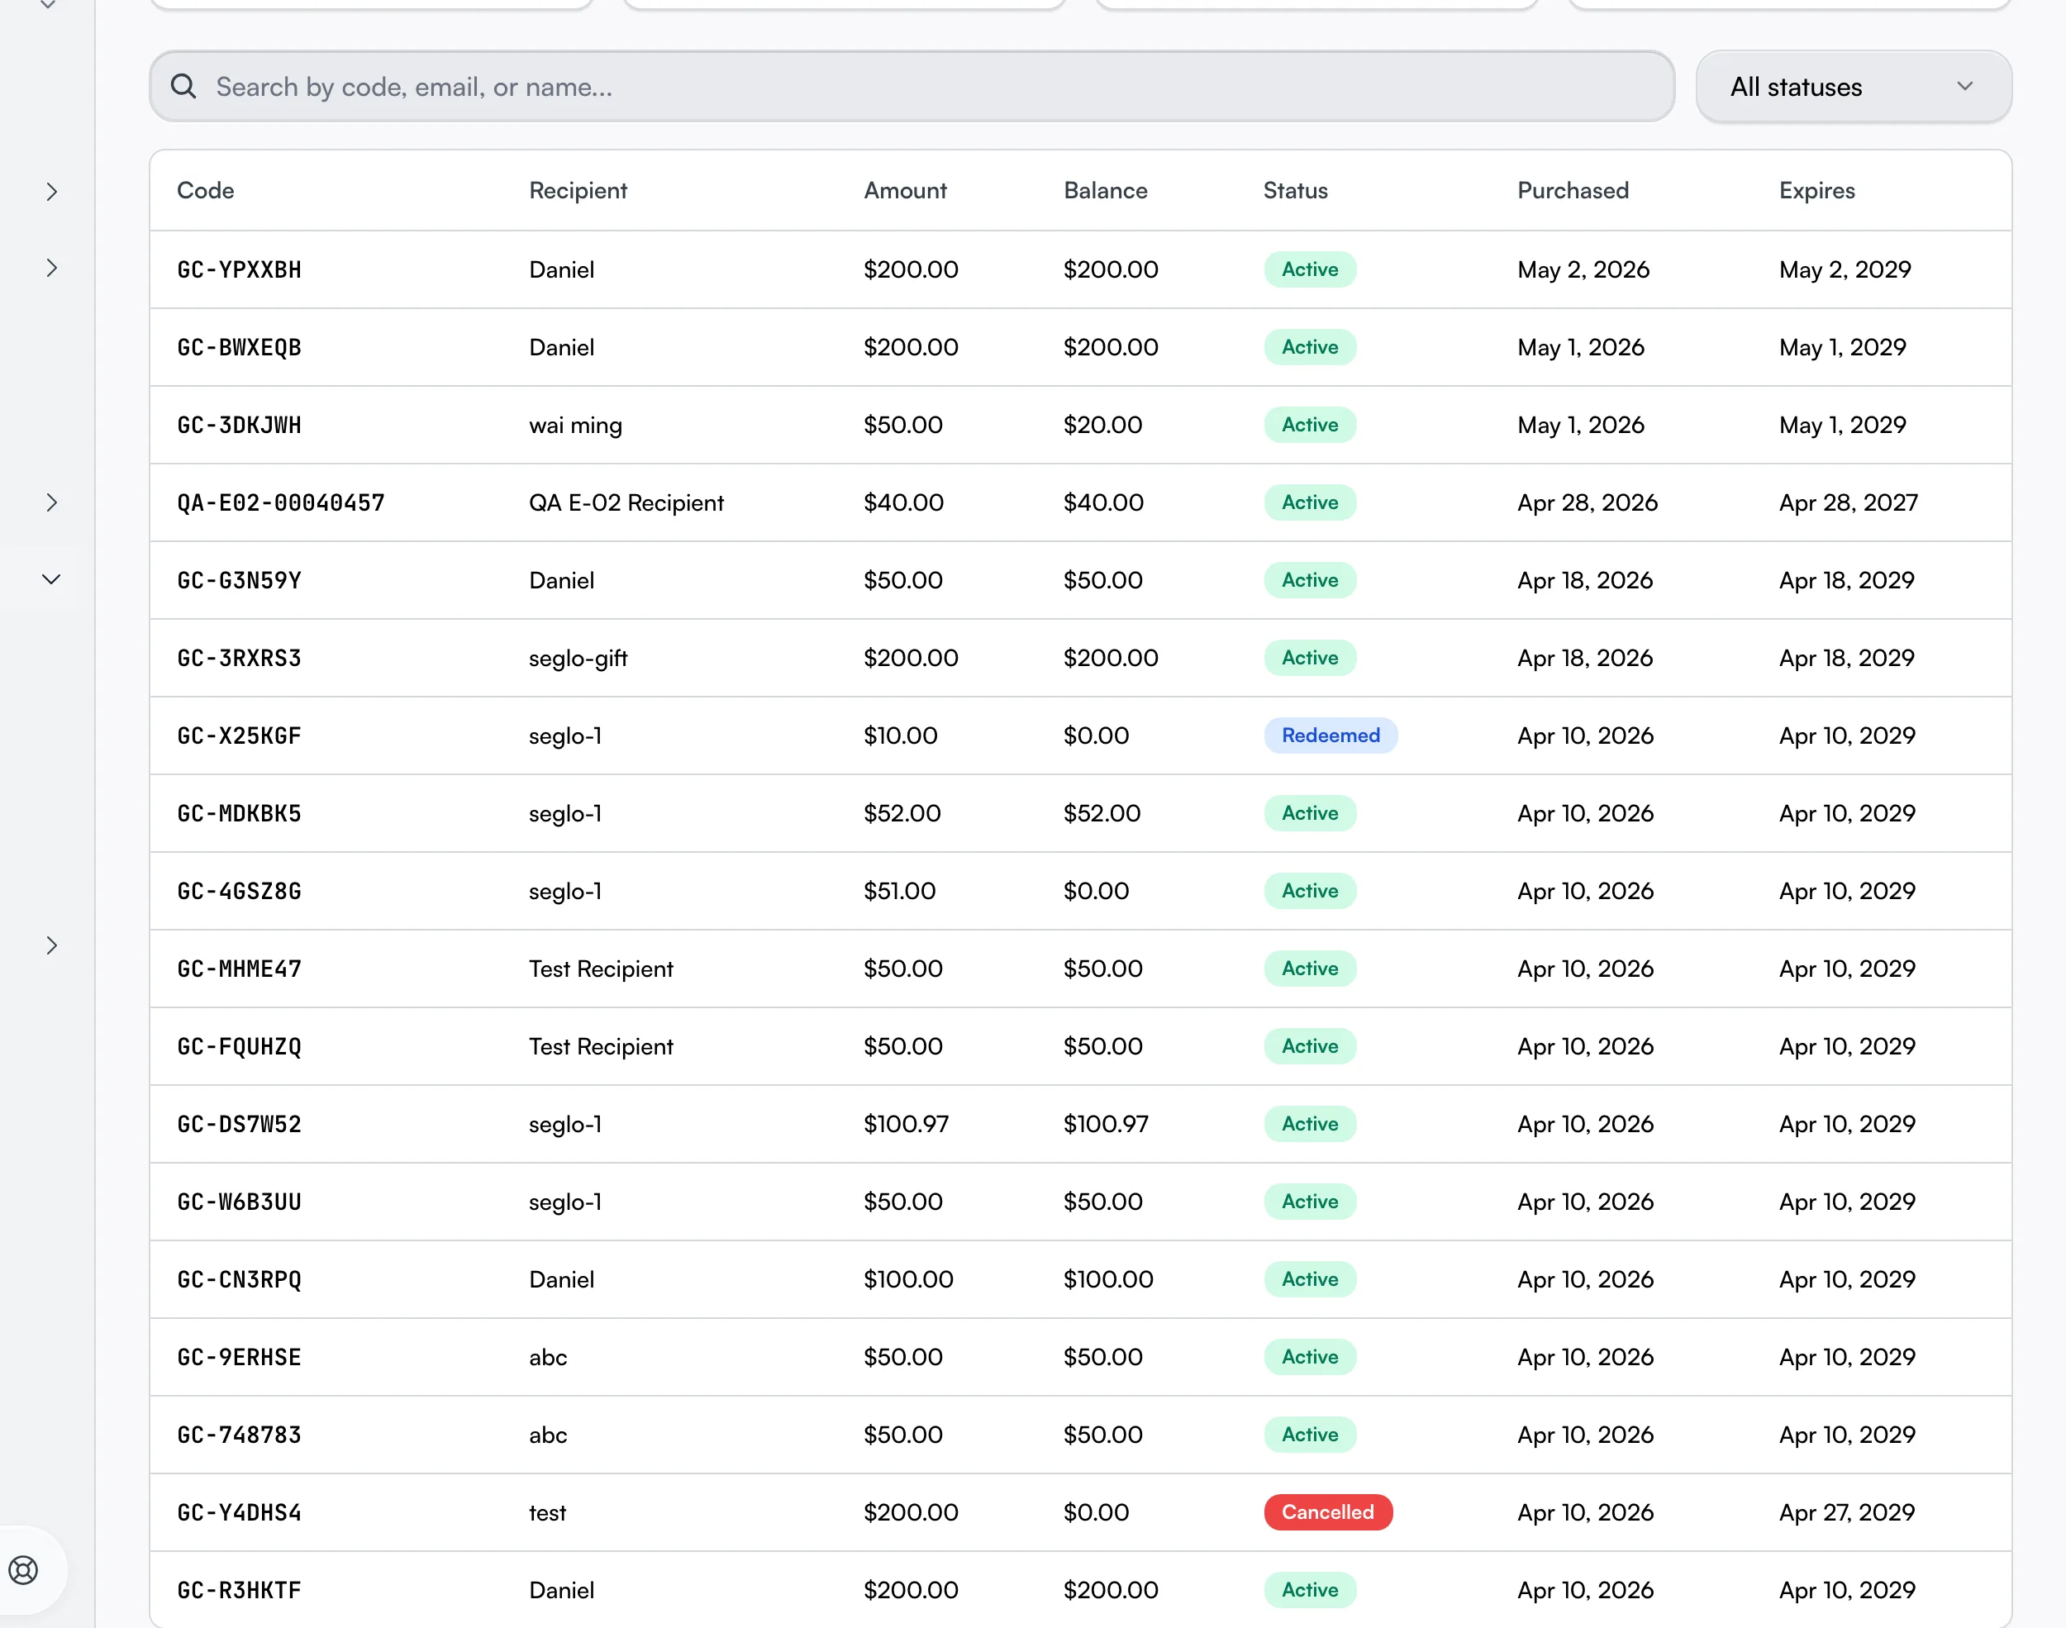Open the All statuses dropdown
2066x1628 pixels.
point(1854,87)
